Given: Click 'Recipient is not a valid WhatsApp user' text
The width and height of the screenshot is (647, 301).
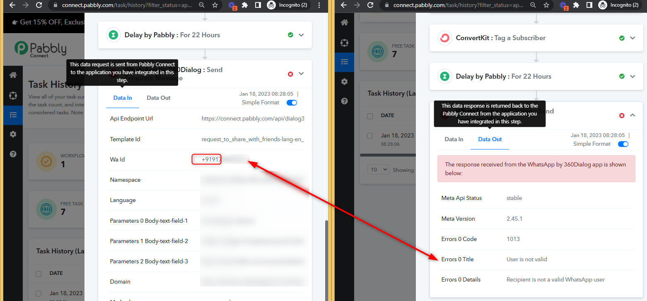Looking at the screenshot, I should coord(555,279).
